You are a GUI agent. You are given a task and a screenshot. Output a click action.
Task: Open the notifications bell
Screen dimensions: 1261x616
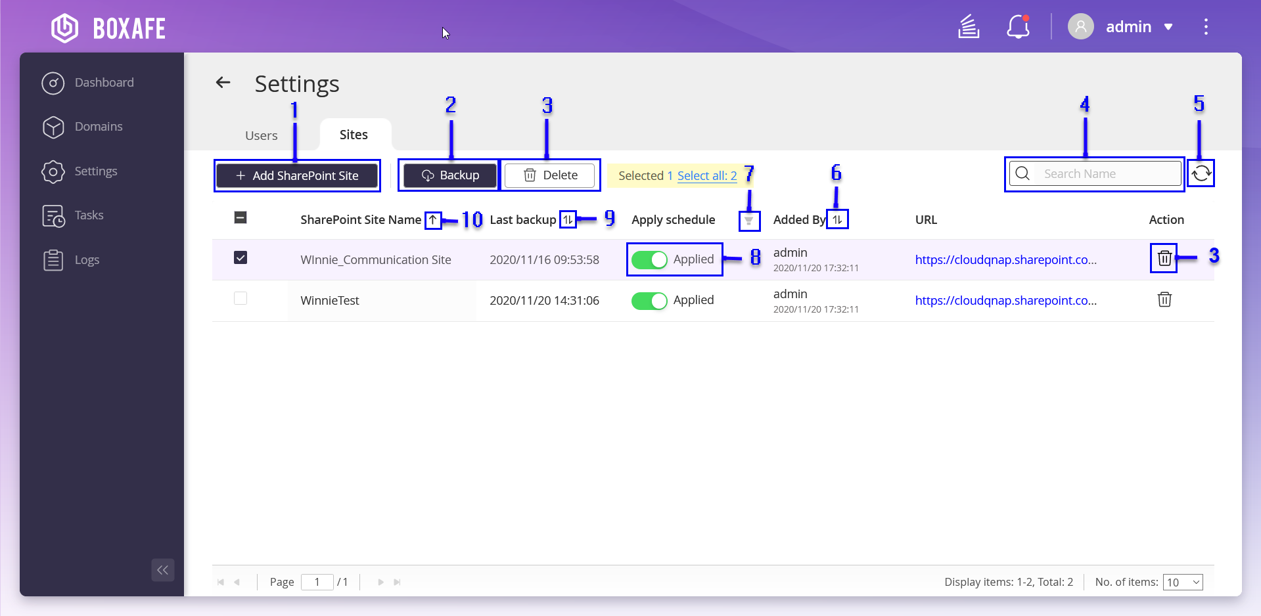[x=1018, y=27]
